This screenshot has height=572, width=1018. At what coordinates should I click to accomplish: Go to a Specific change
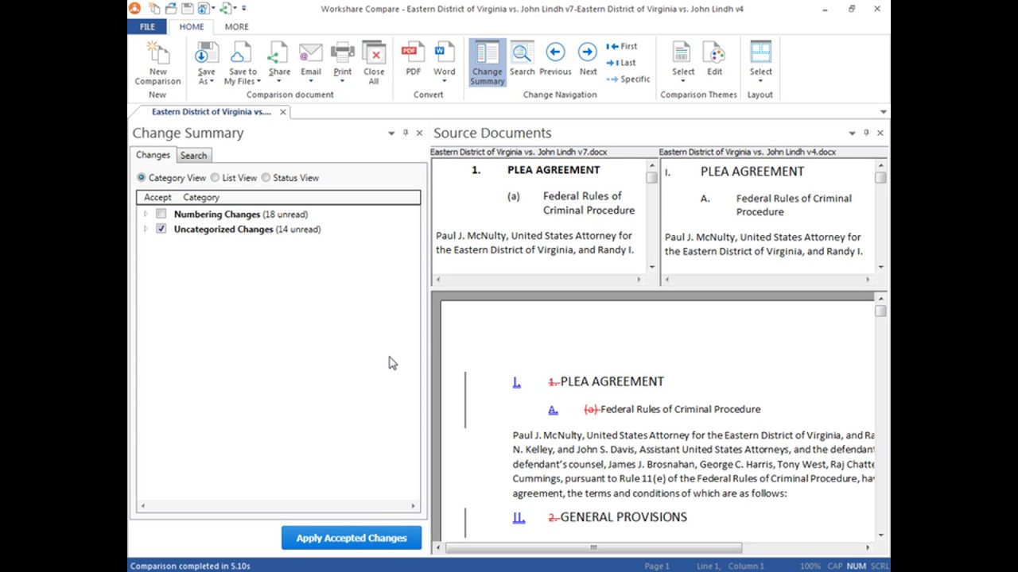(x=628, y=79)
